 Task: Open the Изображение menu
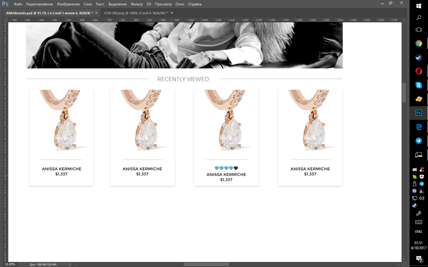[x=68, y=4]
